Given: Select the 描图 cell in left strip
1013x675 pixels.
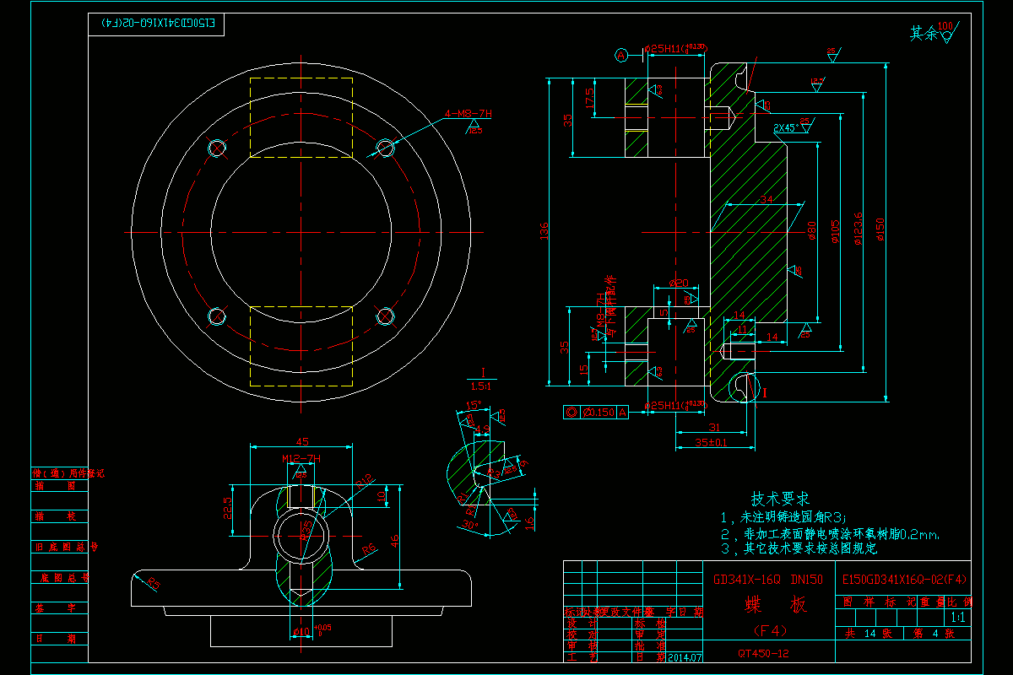Looking at the screenshot, I should pyautogui.click(x=60, y=486).
